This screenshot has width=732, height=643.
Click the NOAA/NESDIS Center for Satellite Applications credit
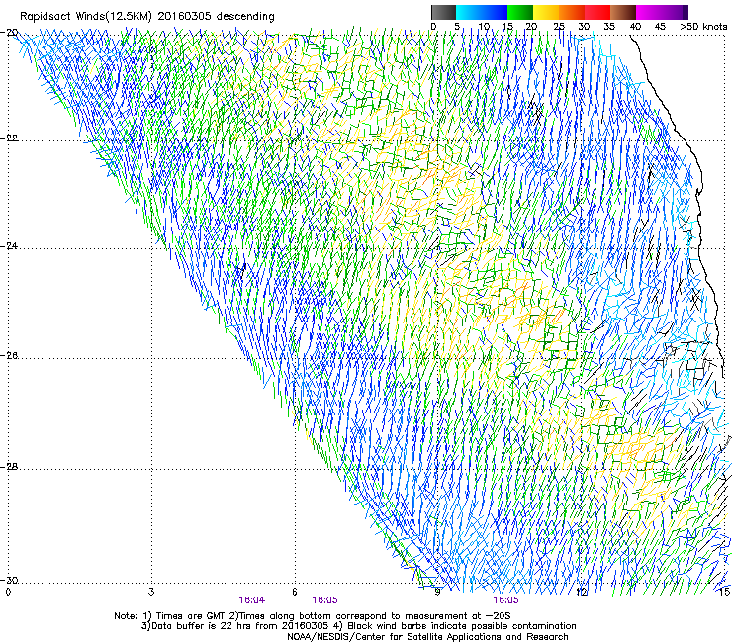pyautogui.click(x=427, y=637)
